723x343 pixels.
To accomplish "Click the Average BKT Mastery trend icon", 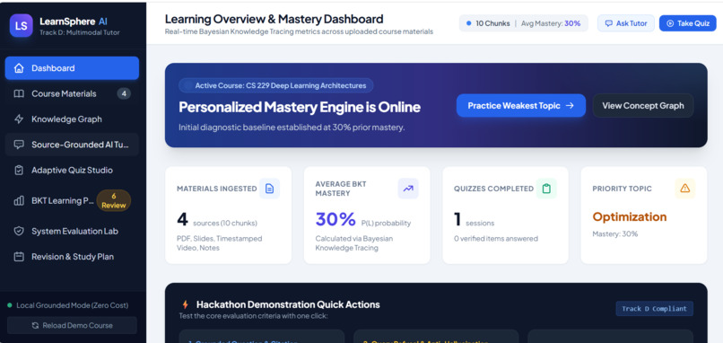I will click(x=408, y=189).
